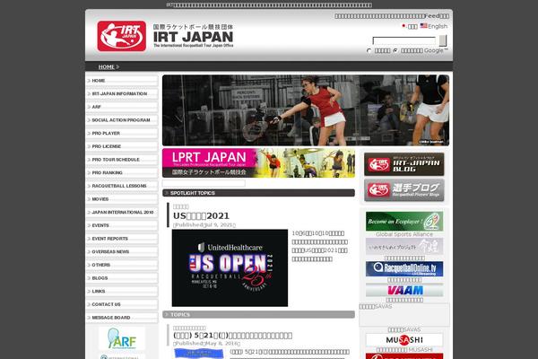Click the MUSASHI sponsor logo
538x359 pixels.
coord(404,340)
